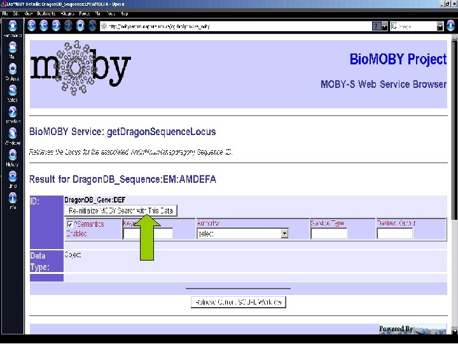Screen dimensions: 458x344
Task: Click the dimmed Wand toolbar icon
Action: tap(92, 25)
